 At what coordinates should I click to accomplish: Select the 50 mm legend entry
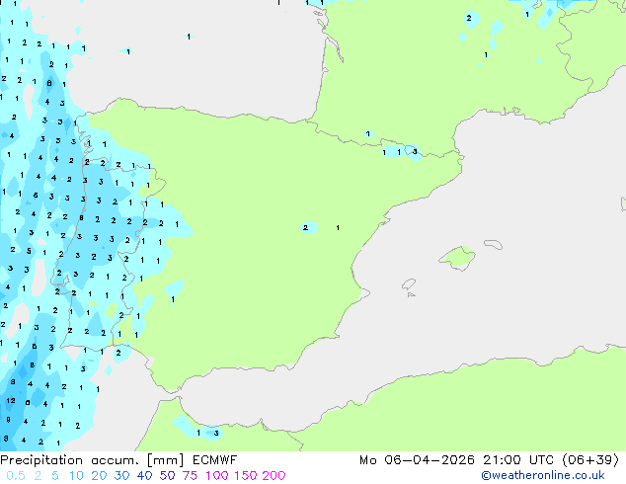point(167,476)
